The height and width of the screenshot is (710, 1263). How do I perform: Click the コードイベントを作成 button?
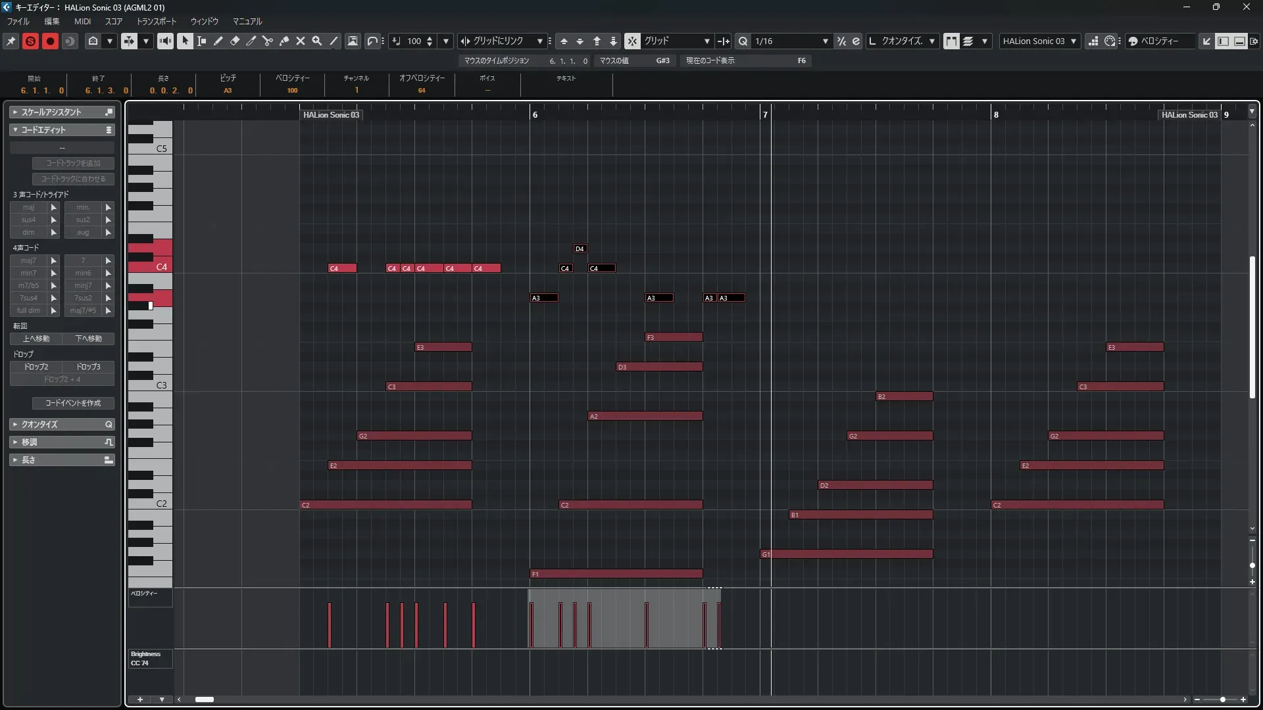pyautogui.click(x=73, y=403)
